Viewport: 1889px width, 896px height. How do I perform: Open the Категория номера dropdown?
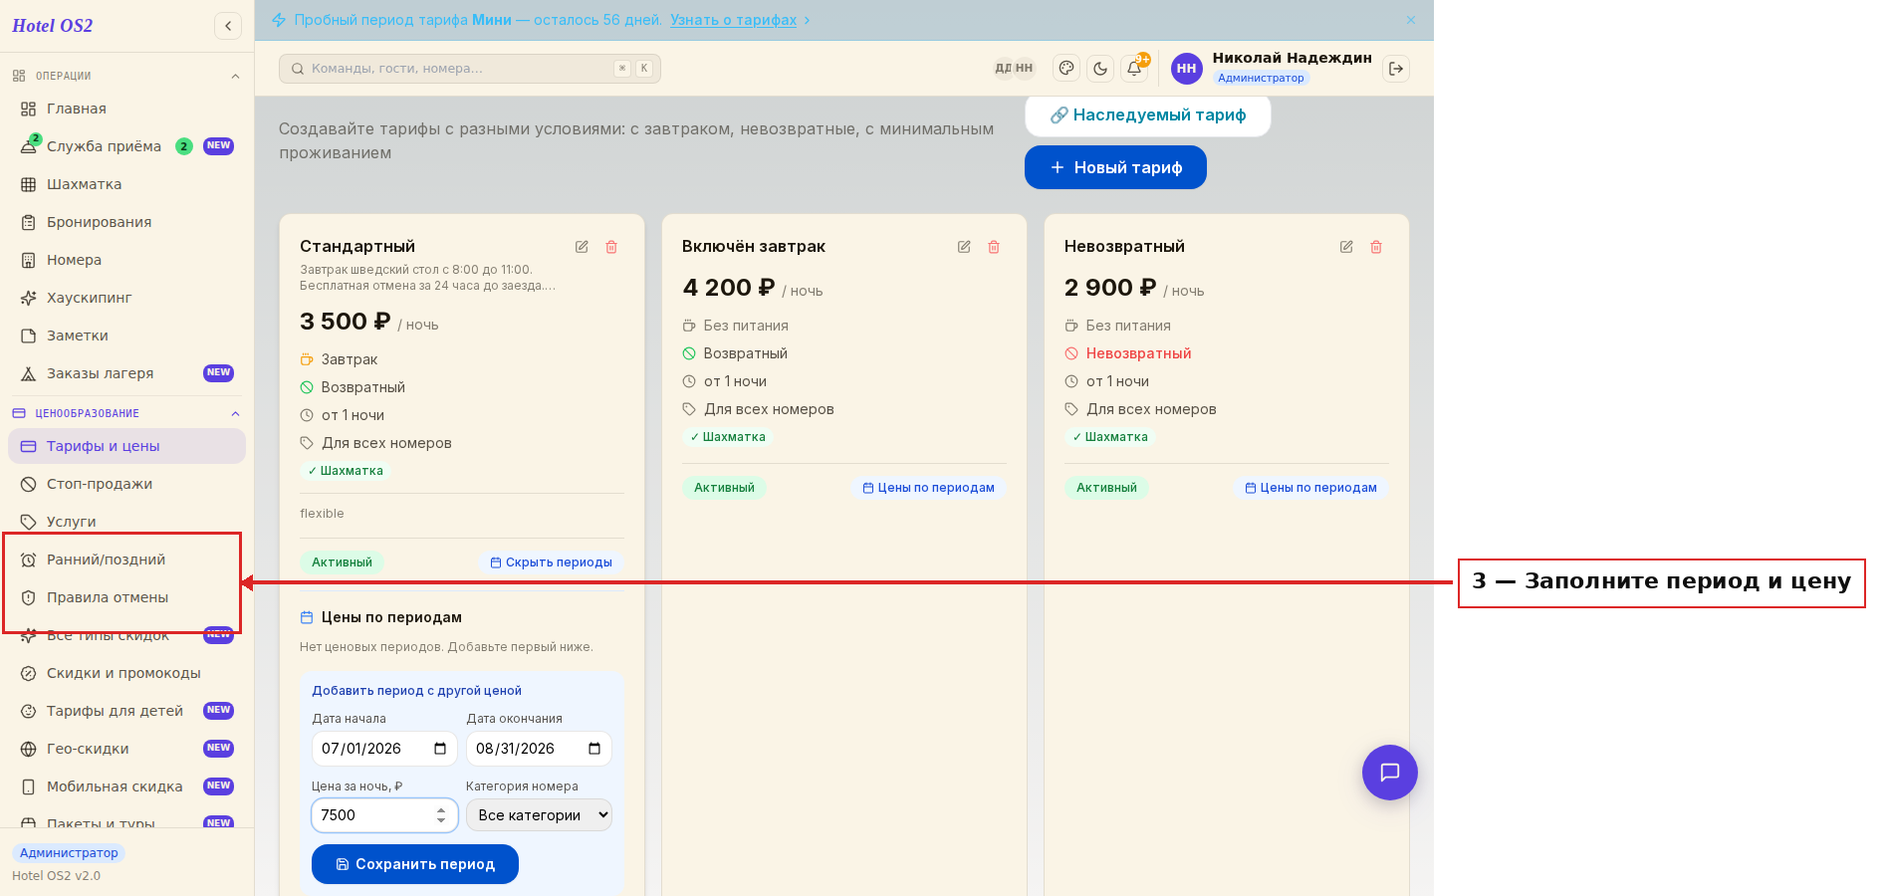coord(539,815)
